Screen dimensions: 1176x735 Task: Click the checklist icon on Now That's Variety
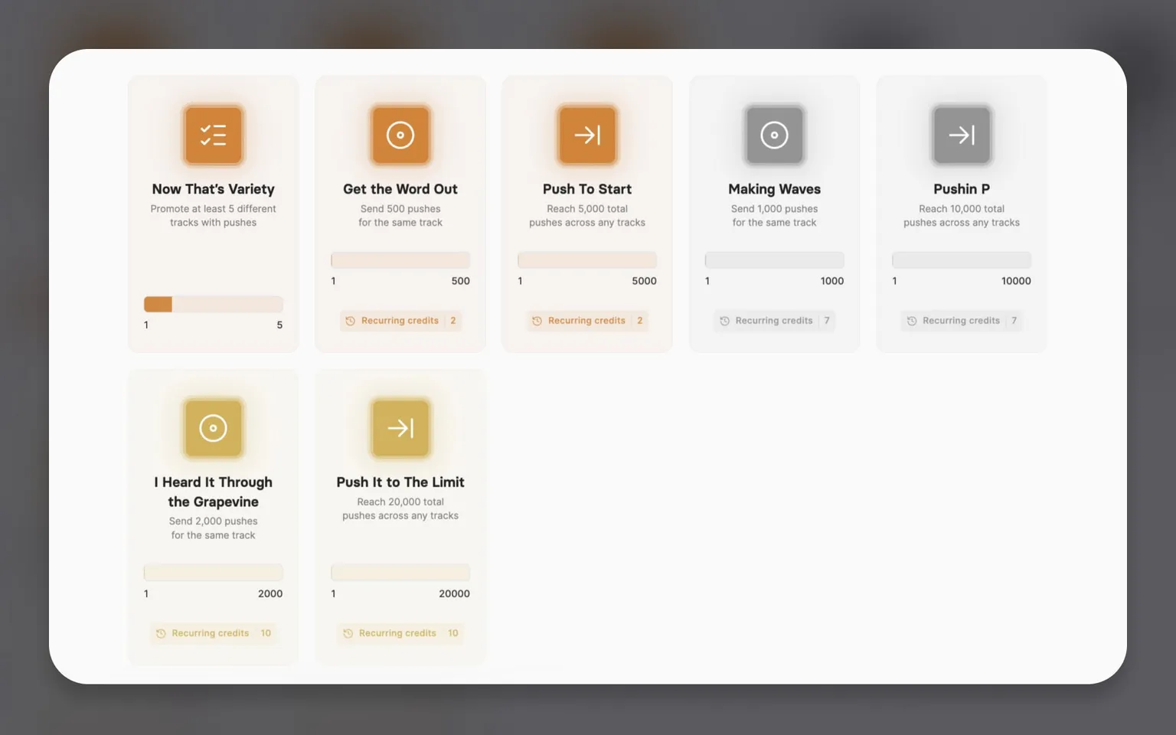(213, 135)
